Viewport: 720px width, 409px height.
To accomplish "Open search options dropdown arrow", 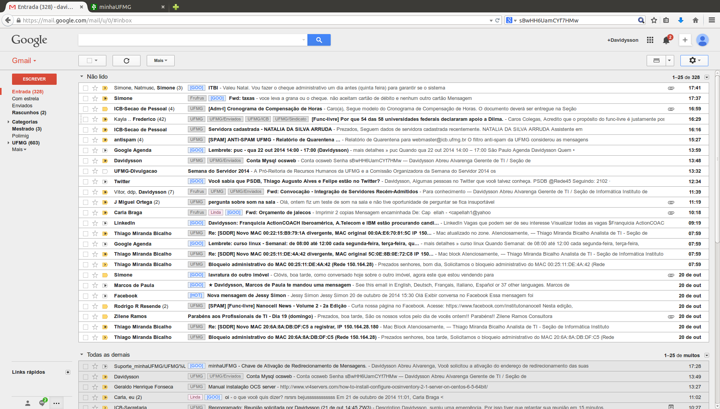I will coord(304,40).
